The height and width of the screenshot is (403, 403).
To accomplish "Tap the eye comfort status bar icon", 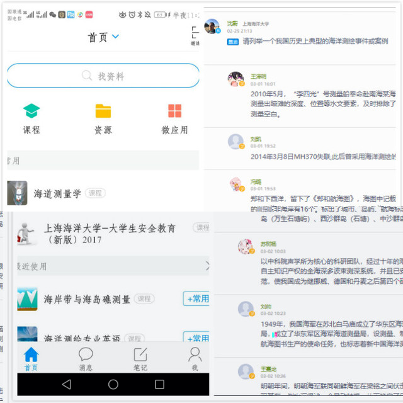I will tap(123, 15).
